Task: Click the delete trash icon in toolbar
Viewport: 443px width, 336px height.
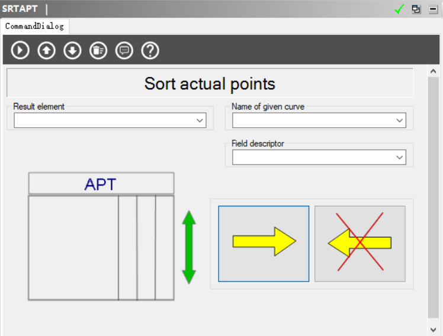Action: (x=98, y=50)
